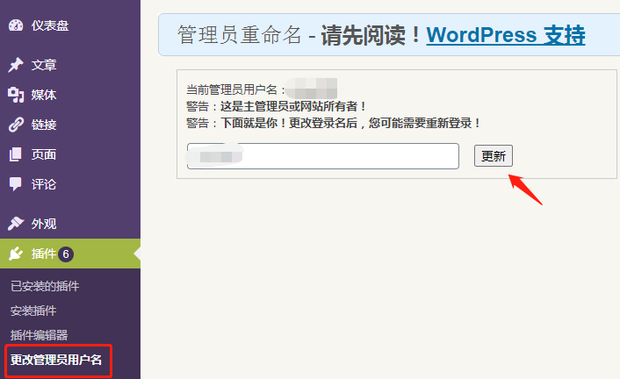
Task: Click the 当前管理员用户名 label
Action: (x=236, y=89)
